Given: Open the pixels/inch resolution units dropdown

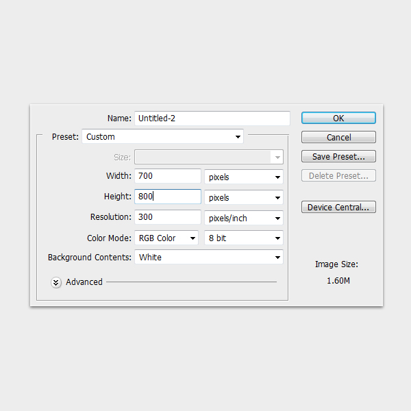Looking at the screenshot, I should [244, 219].
